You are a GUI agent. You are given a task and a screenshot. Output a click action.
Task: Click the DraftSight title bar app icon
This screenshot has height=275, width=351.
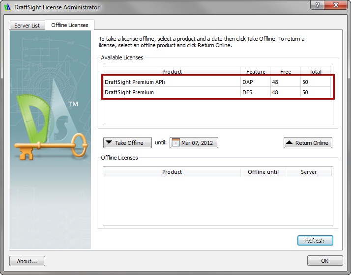(x=7, y=7)
